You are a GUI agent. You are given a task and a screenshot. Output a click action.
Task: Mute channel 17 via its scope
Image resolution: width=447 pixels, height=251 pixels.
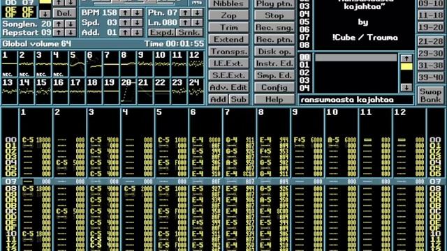77,91
